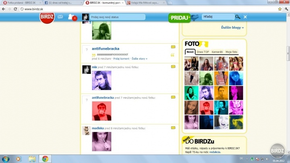
Task: Click the blue bird icon next to PRIDAJ
Action: pyautogui.click(x=195, y=18)
